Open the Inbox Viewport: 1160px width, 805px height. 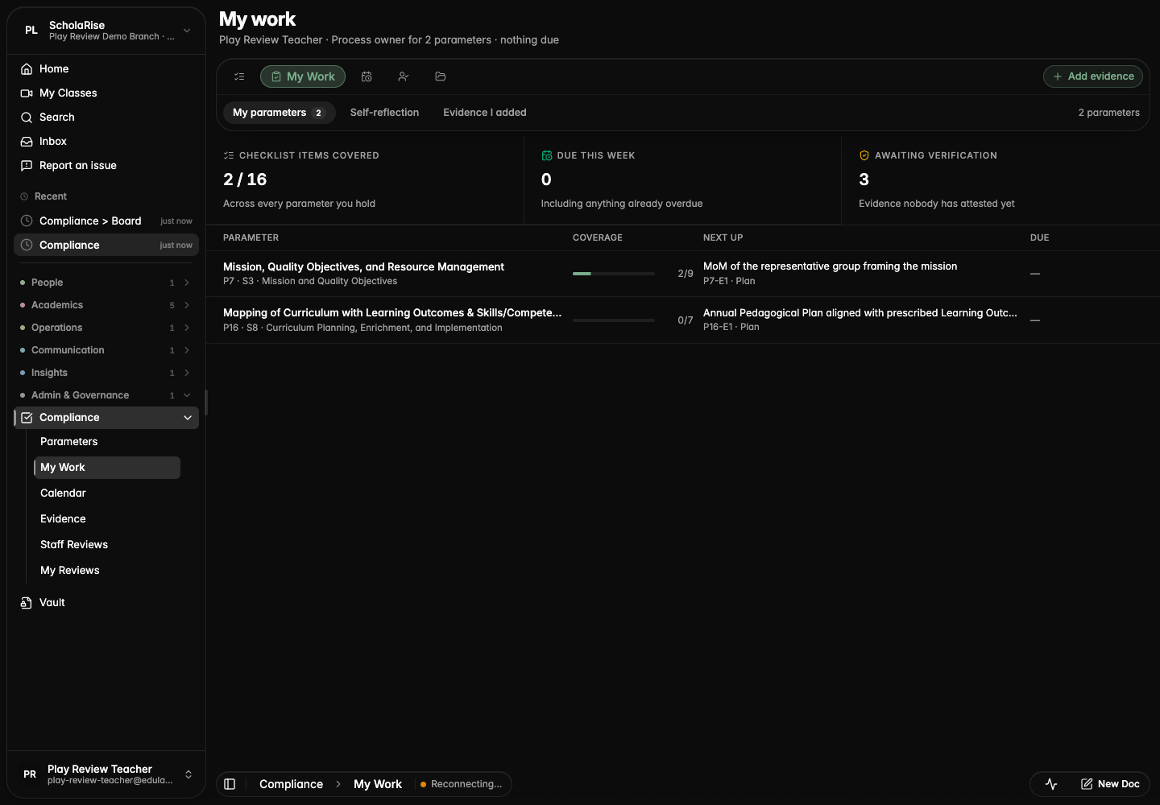pos(106,142)
